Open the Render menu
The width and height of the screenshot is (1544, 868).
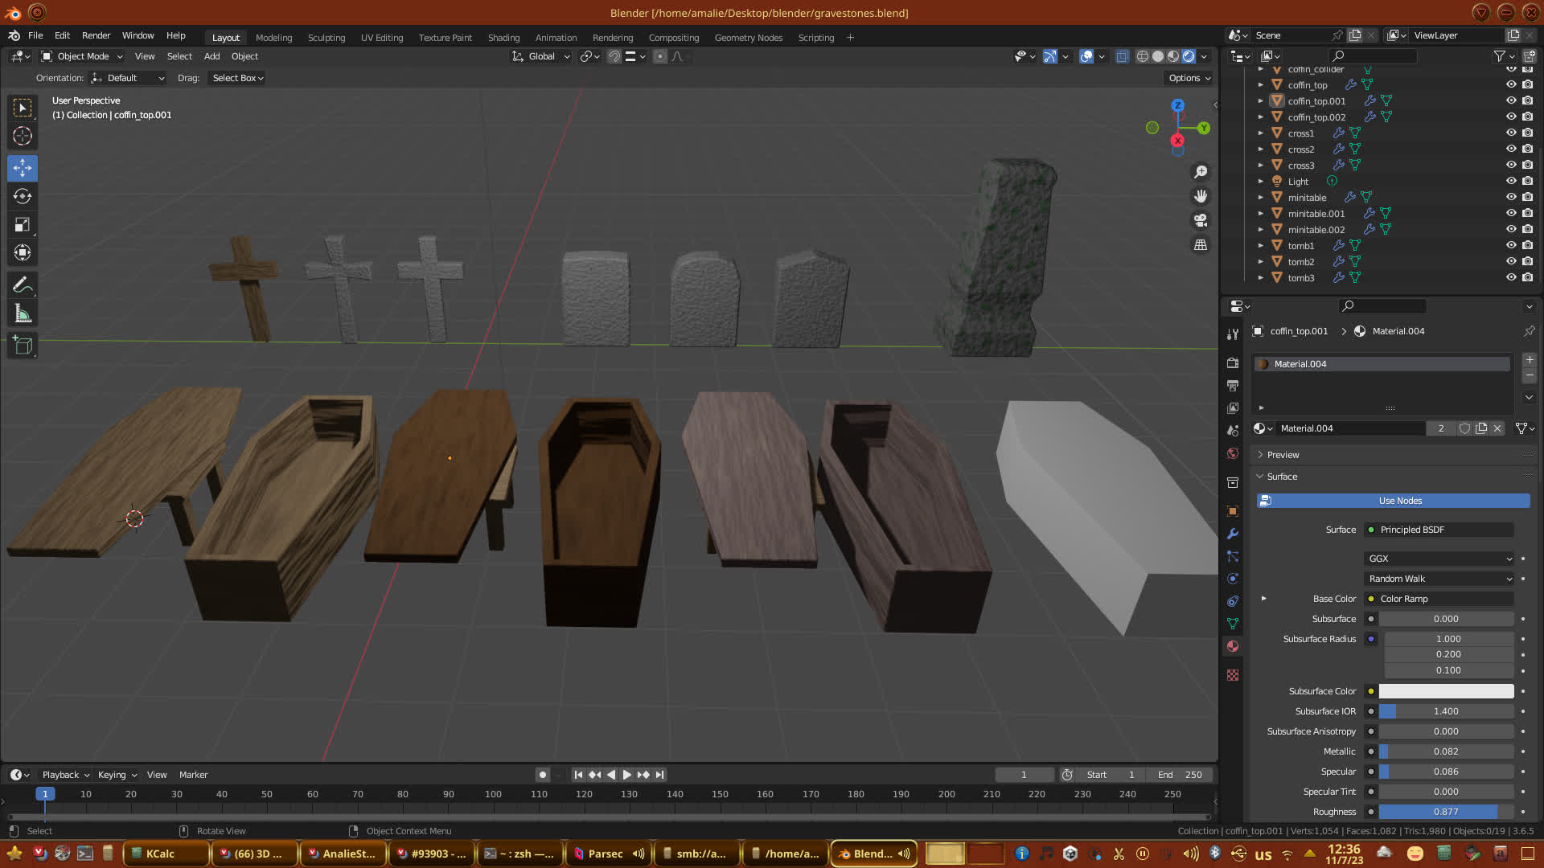tap(96, 35)
